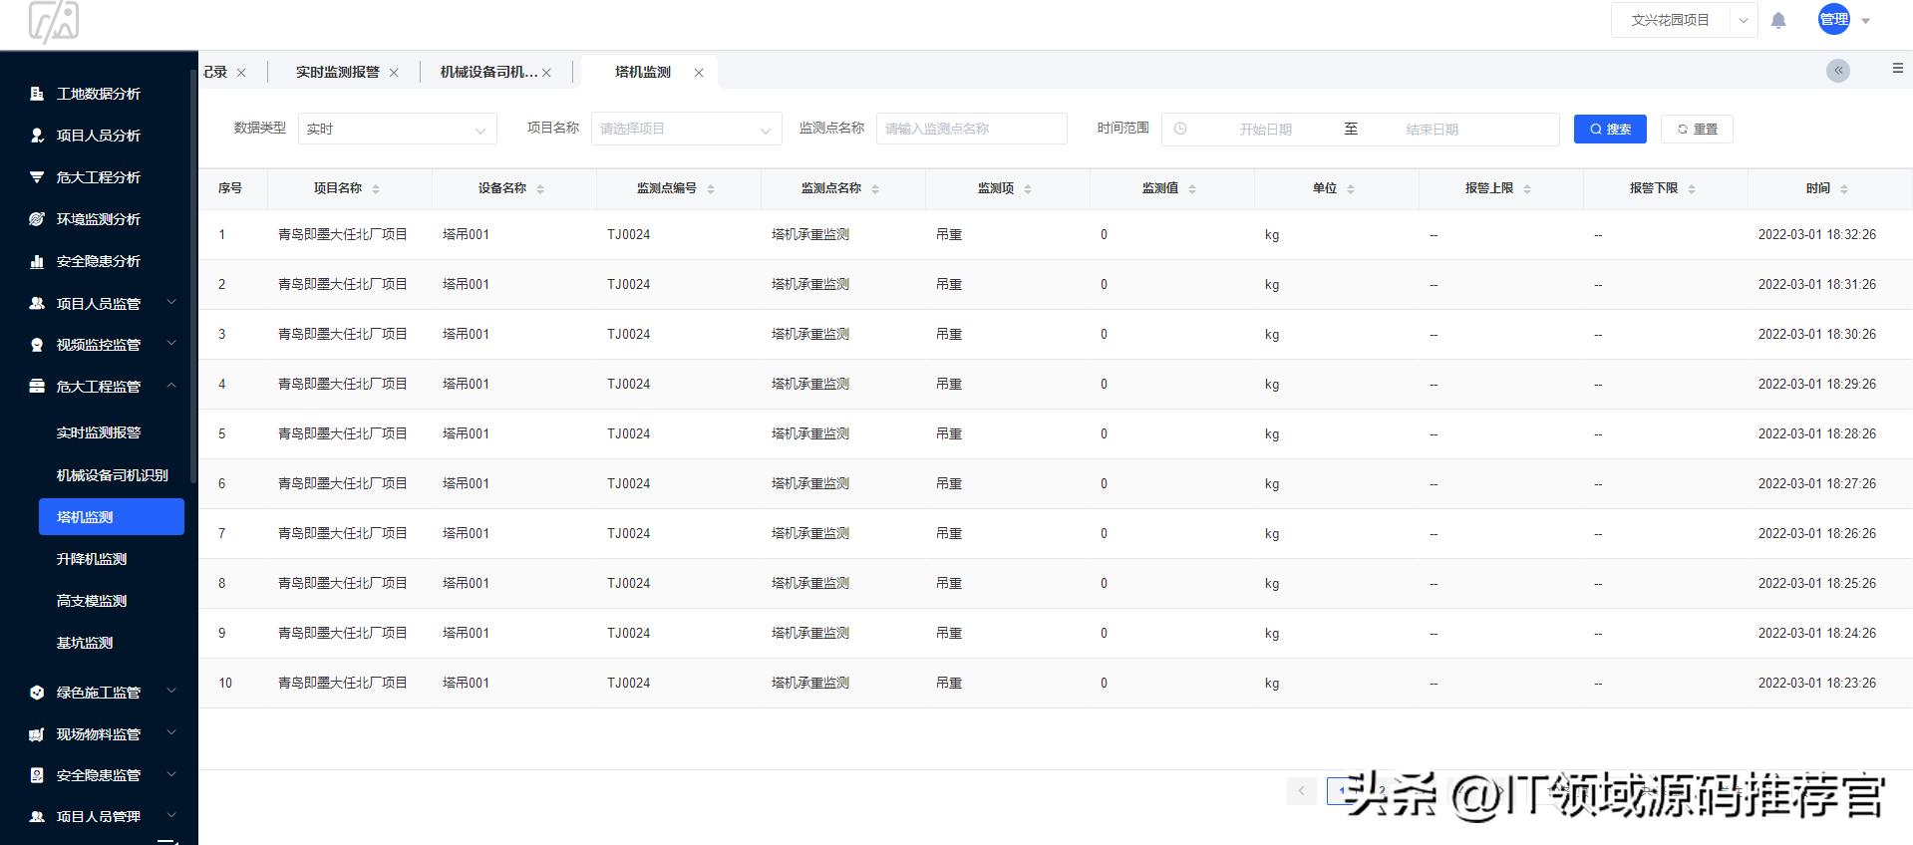Screen dimensions: 1913x845
Task: Sort by 监测值 column arrows
Action: coord(1192,188)
